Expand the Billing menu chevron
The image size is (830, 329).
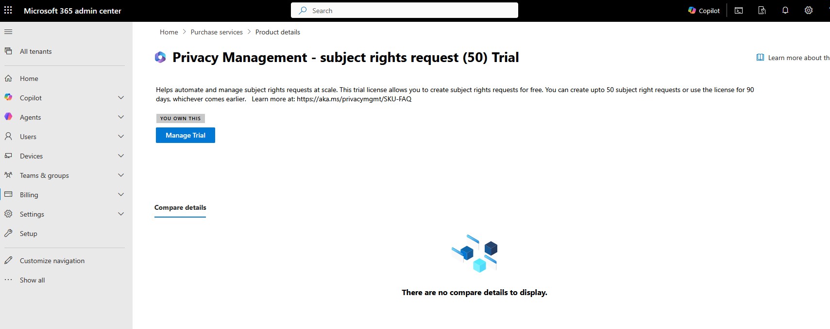pos(121,194)
